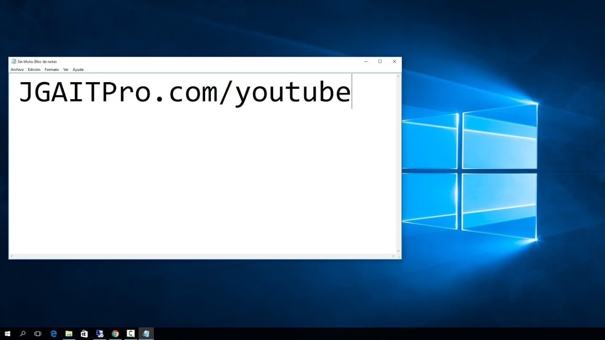Maximize the Bloc de notas window
The height and width of the screenshot is (340, 605).
380,61
